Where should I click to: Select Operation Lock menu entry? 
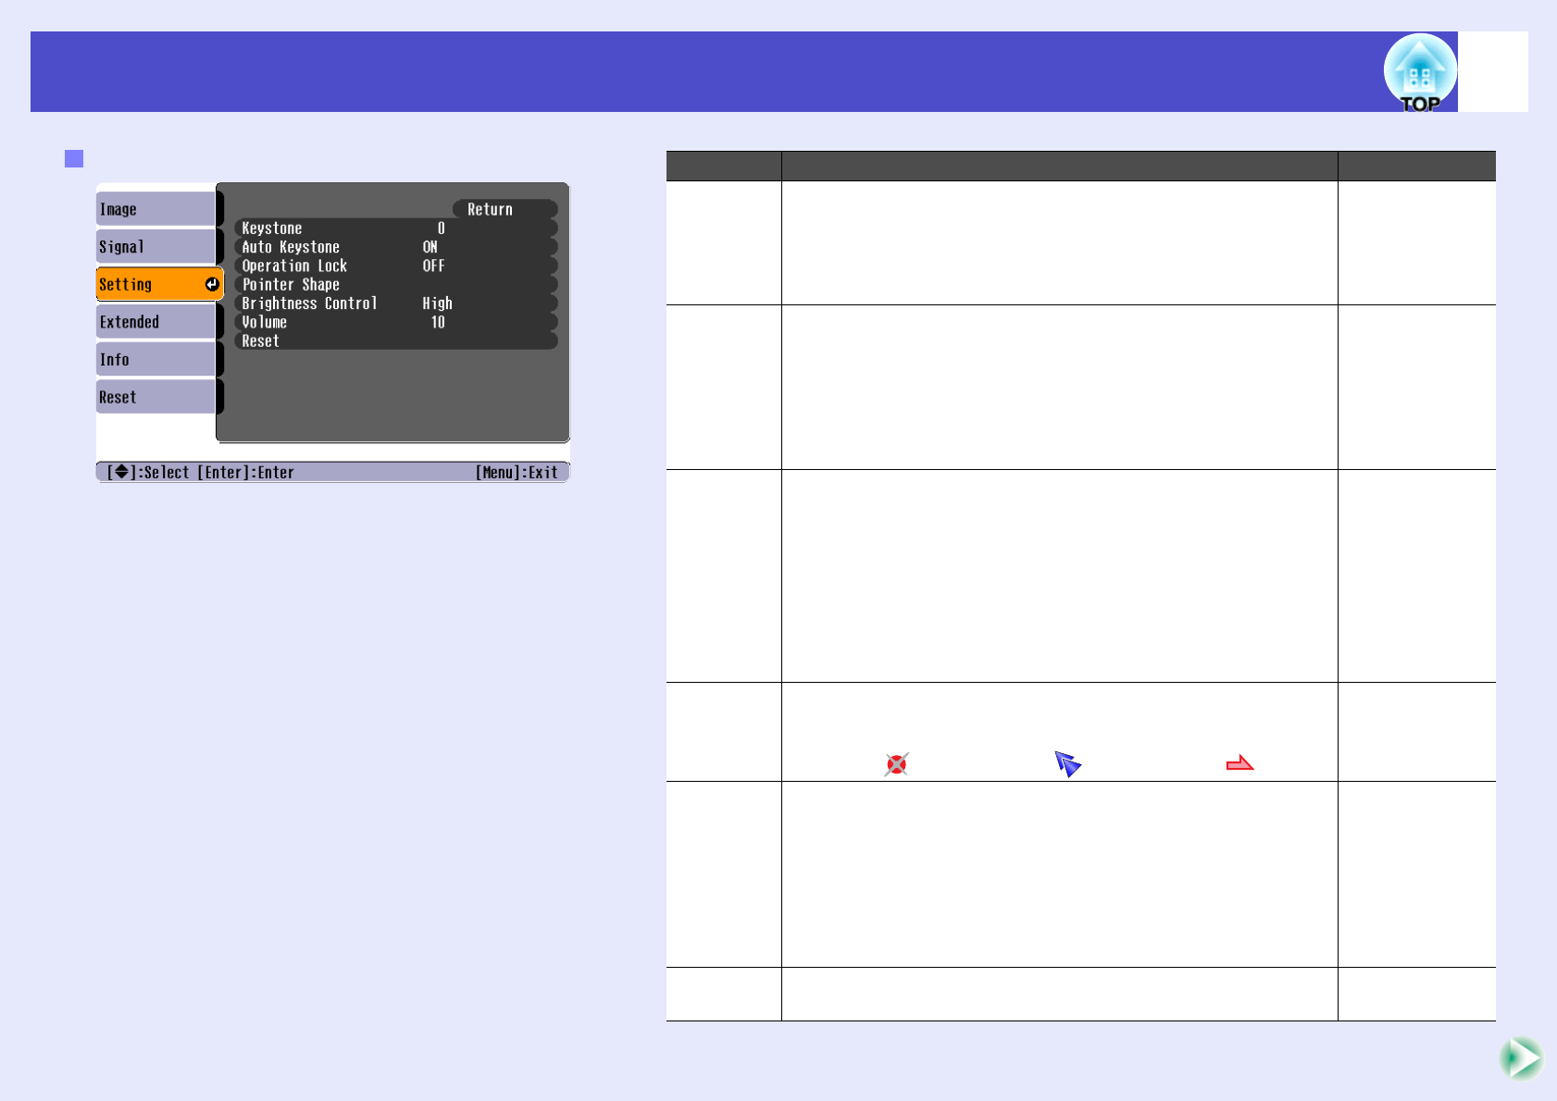point(396,266)
